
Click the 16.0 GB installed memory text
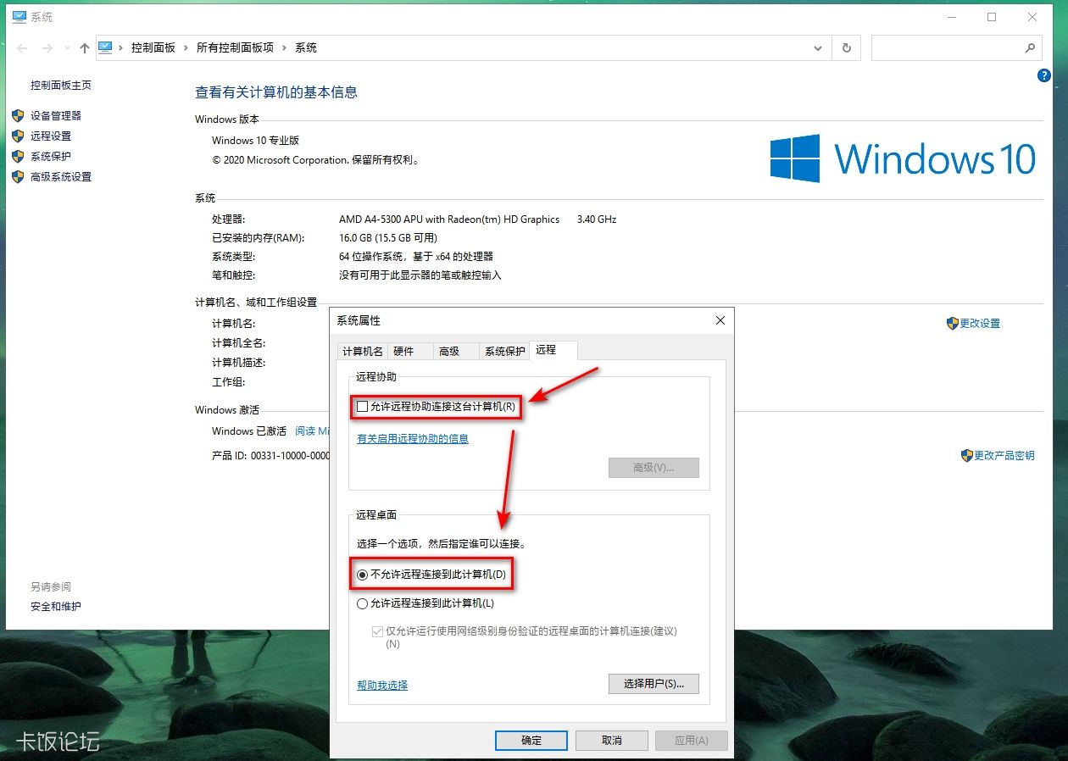(x=388, y=238)
